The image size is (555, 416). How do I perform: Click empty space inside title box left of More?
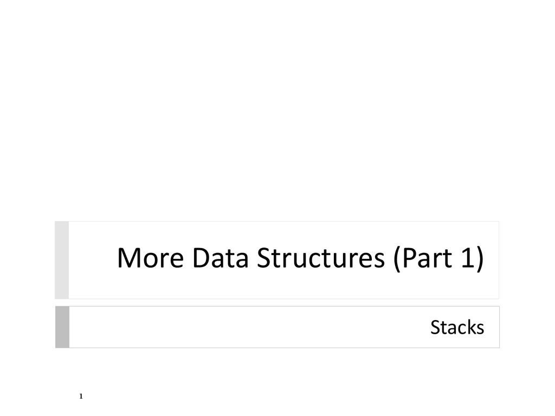92,260
